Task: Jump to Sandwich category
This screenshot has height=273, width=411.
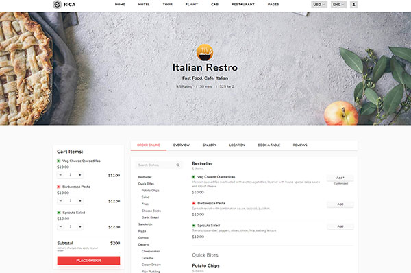Action: (x=145, y=224)
